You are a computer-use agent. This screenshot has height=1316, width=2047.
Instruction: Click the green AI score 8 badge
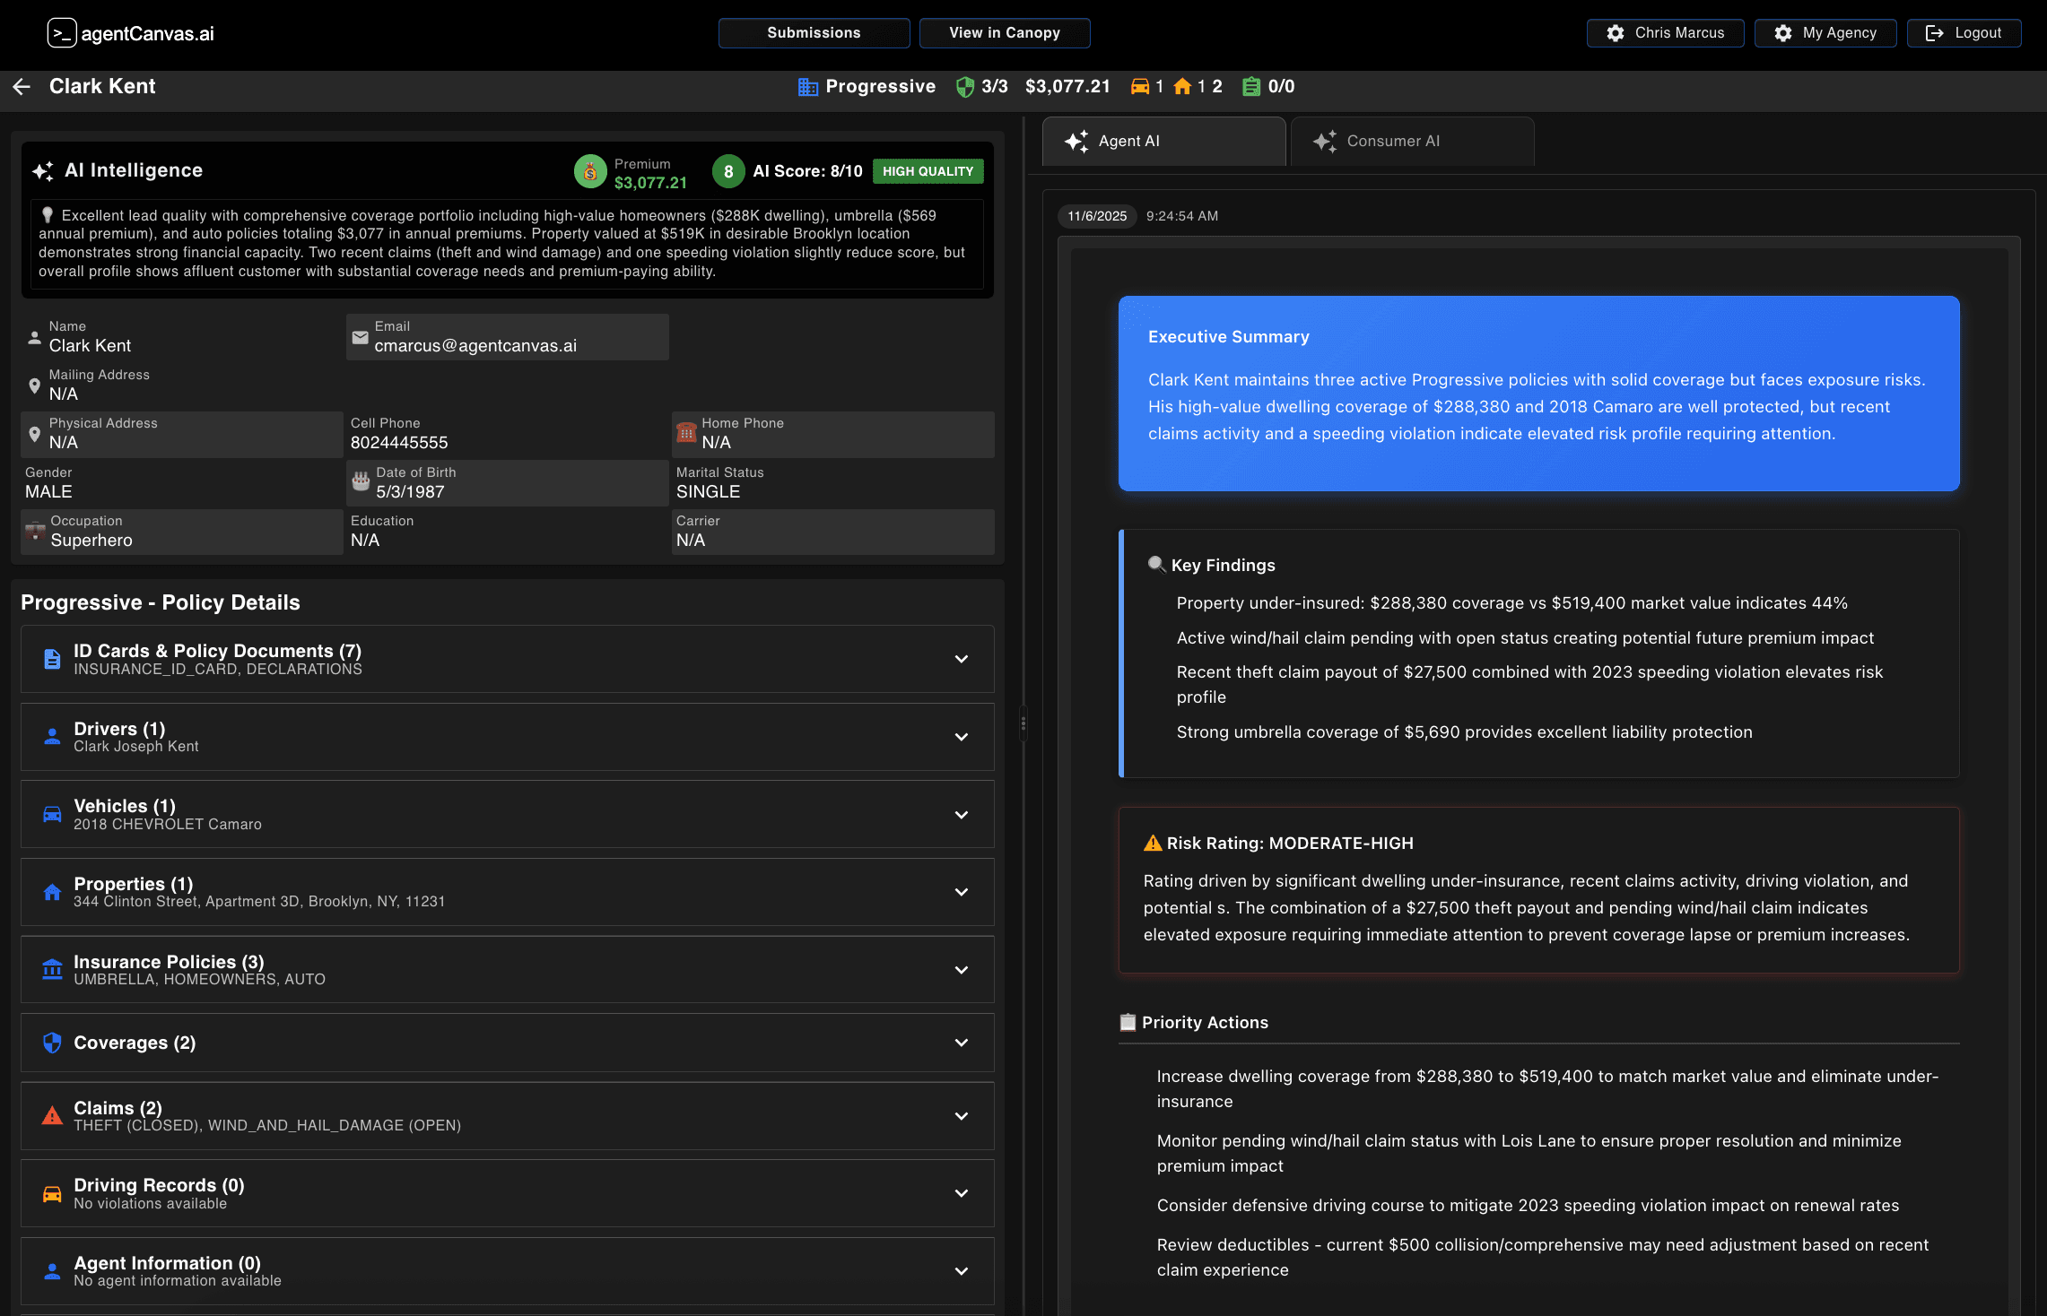[728, 172]
